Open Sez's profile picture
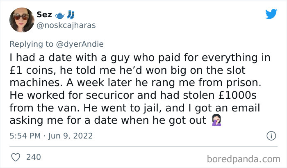The image size is (287, 168). tap(22, 20)
